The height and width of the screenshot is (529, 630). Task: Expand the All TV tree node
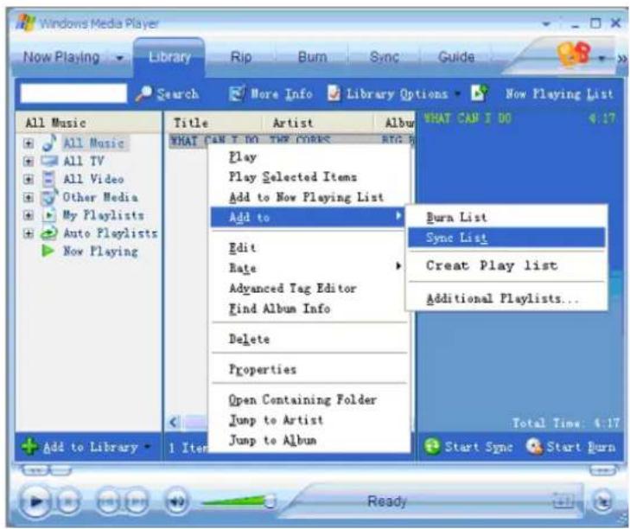click(29, 161)
